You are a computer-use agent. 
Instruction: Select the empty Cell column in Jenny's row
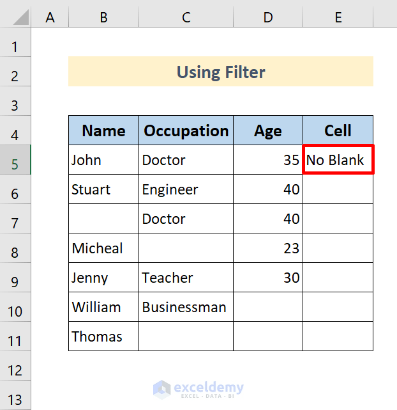coord(338,278)
